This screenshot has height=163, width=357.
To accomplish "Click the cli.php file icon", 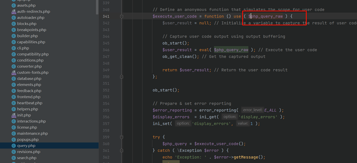I will pyautogui.click(x=13, y=48).
